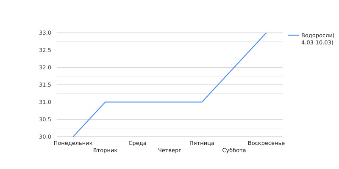Image resolution: width=339 pixels, height=169 pixels.
Task: Click the 30.5 y-axis value
Action: pyautogui.click(x=45, y=119)
